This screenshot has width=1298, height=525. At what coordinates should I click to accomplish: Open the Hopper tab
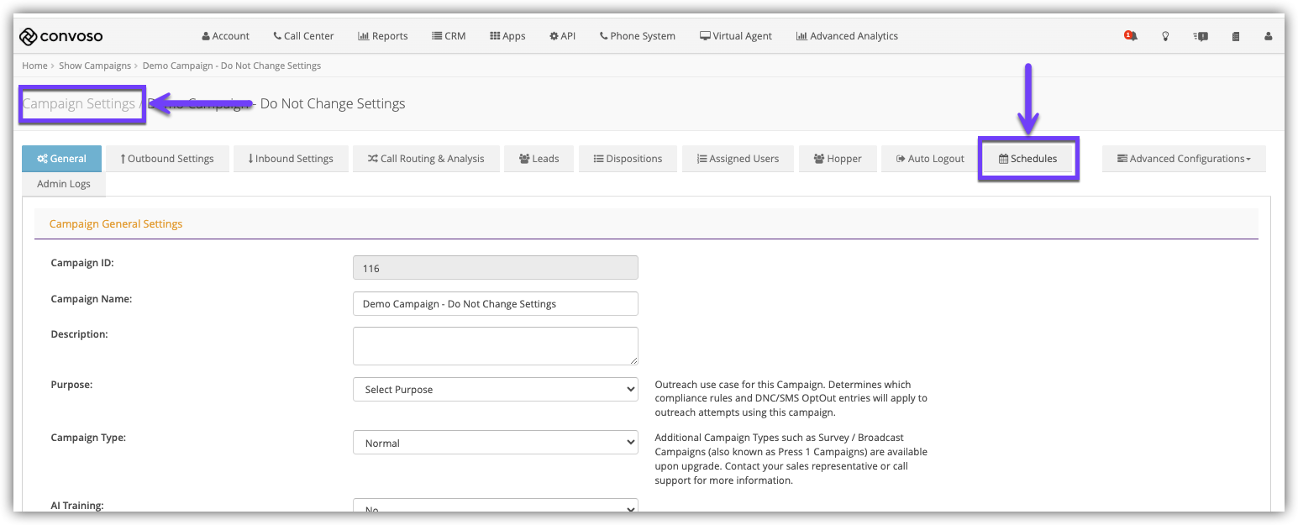pos(837,159)
